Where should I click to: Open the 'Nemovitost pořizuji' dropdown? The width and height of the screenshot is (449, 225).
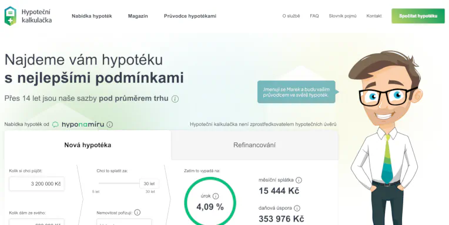(124, 222)
